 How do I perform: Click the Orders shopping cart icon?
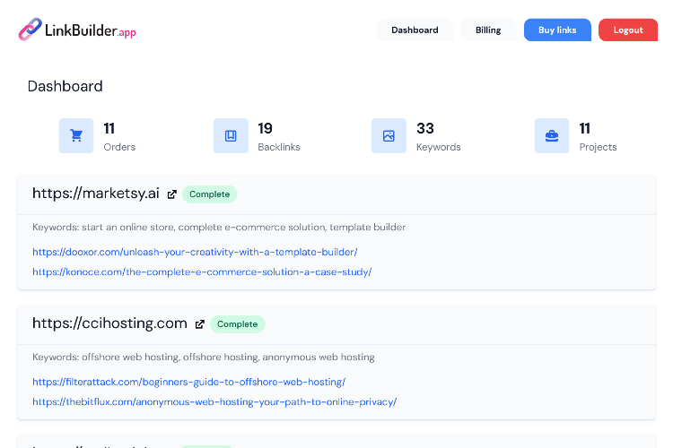(x=76, y=136)
